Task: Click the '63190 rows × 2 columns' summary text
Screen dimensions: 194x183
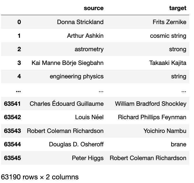Action: point(40,177)
